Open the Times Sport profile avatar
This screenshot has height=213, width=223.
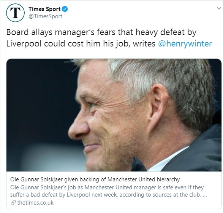pos(15,13)
